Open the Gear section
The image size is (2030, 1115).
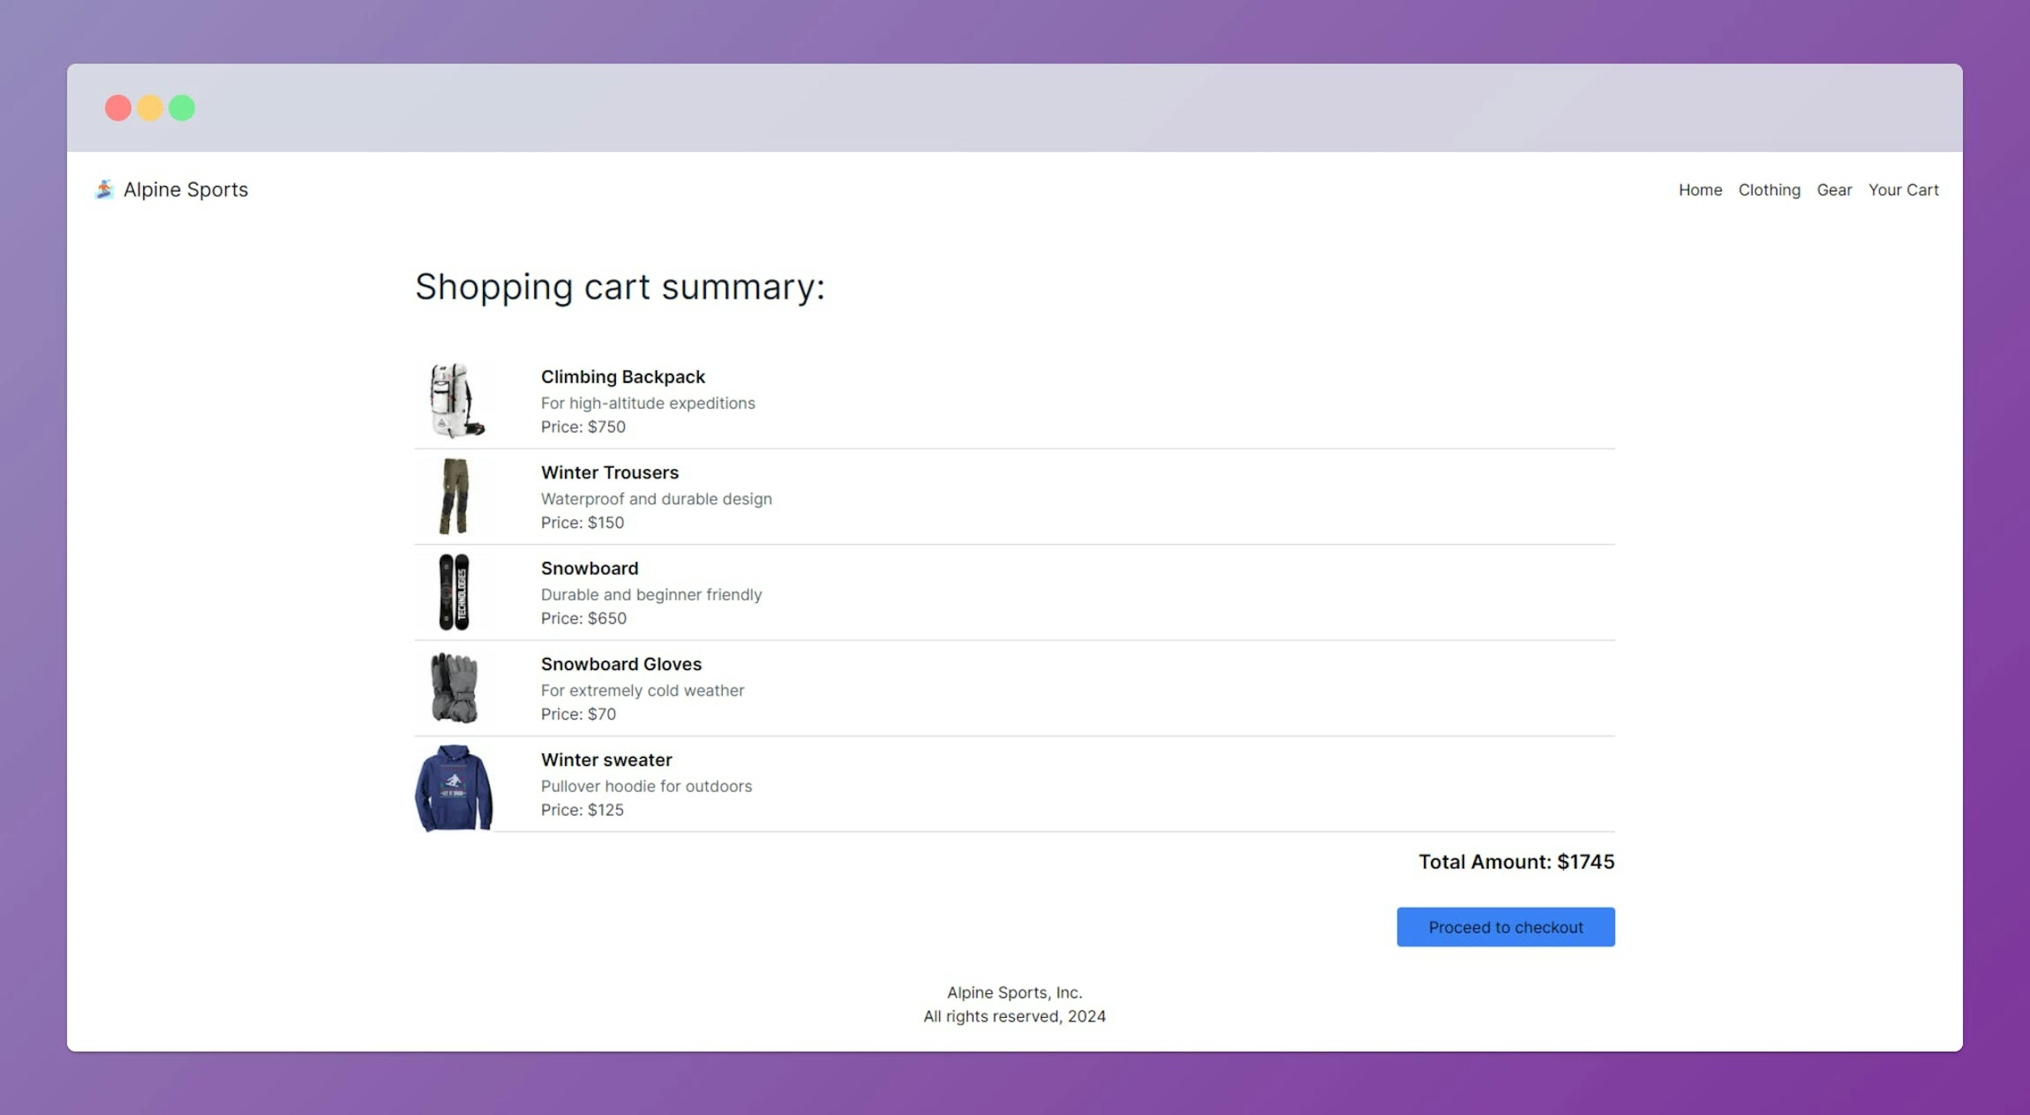tap(1834, 190)
